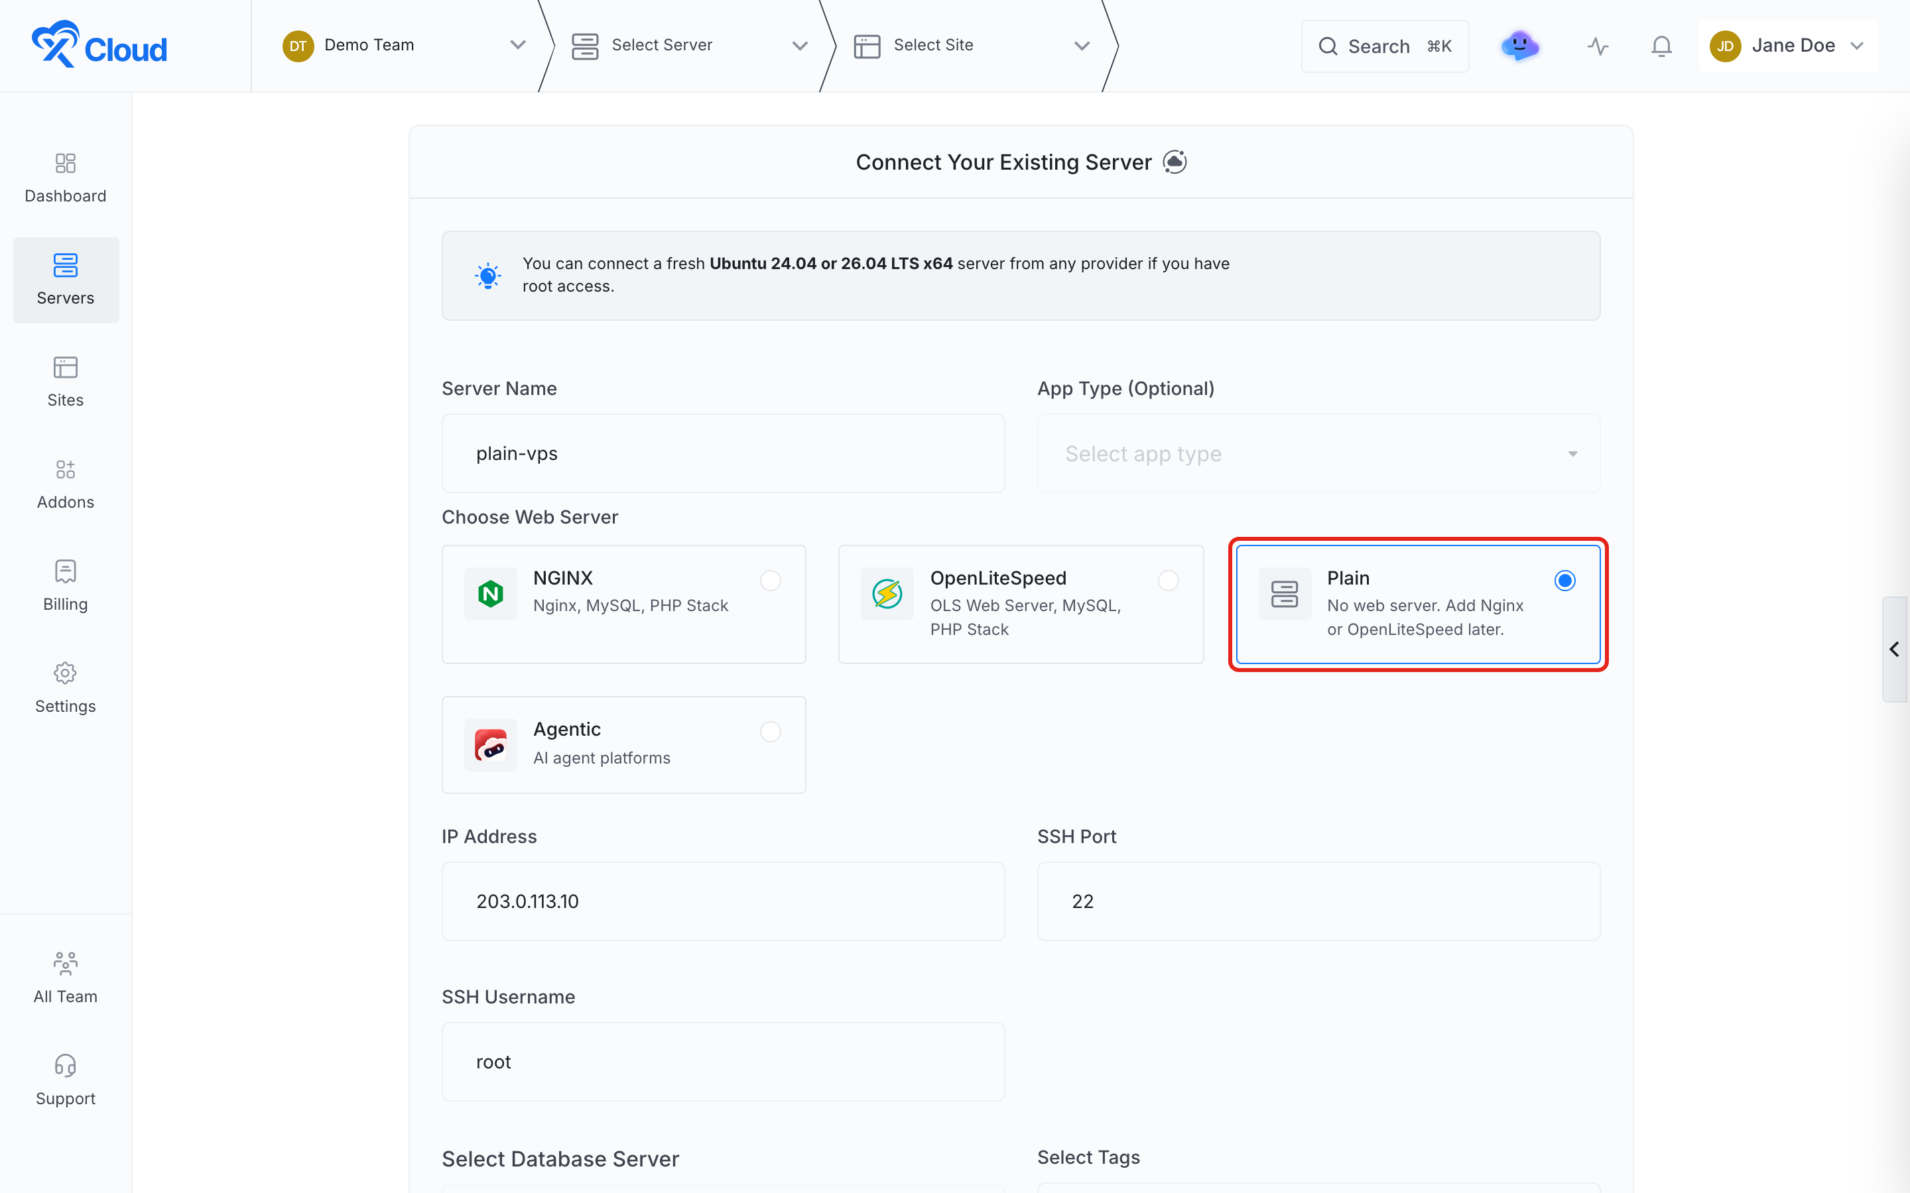Screen dimensions: 1910x1193
Task: Select the NGINX web server radio
Action: click(x=771, y=581)
